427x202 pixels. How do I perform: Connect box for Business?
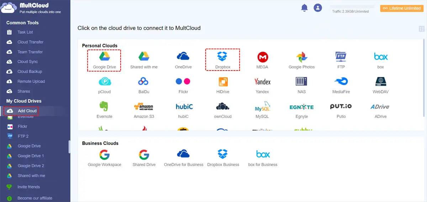pos(263,158)
